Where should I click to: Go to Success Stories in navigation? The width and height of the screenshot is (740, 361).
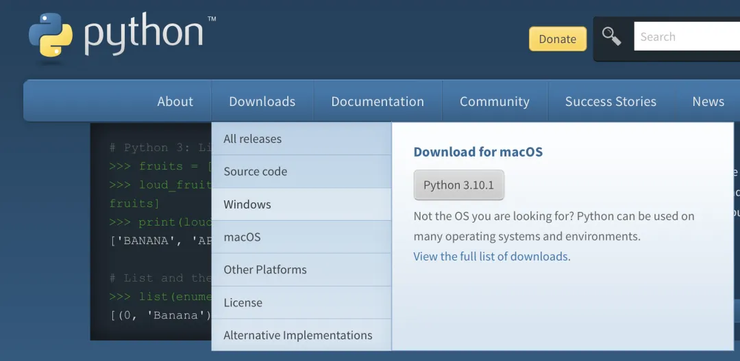pos(610,101)
